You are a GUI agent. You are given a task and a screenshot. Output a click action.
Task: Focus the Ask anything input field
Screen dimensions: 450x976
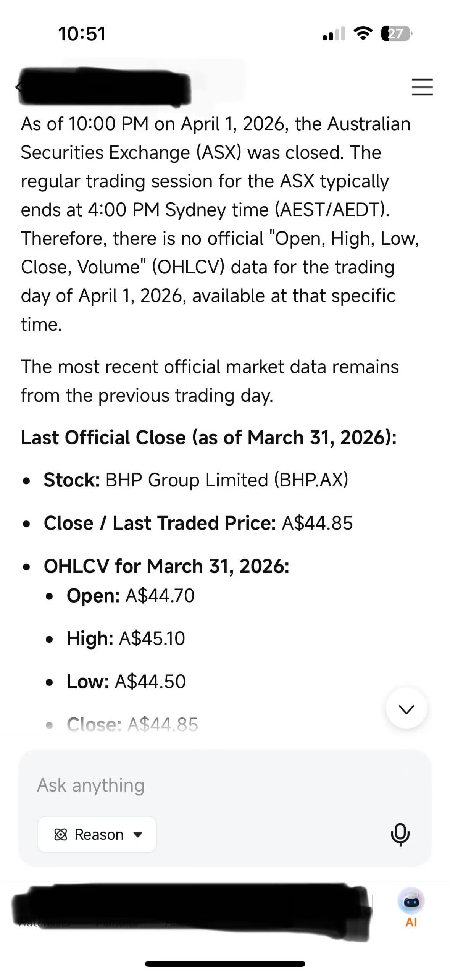225,785
